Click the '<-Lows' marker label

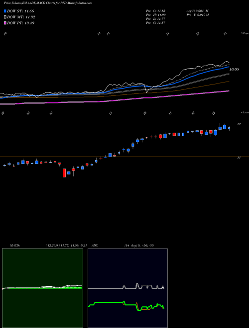pyautogui.click(x=245, y=112)
